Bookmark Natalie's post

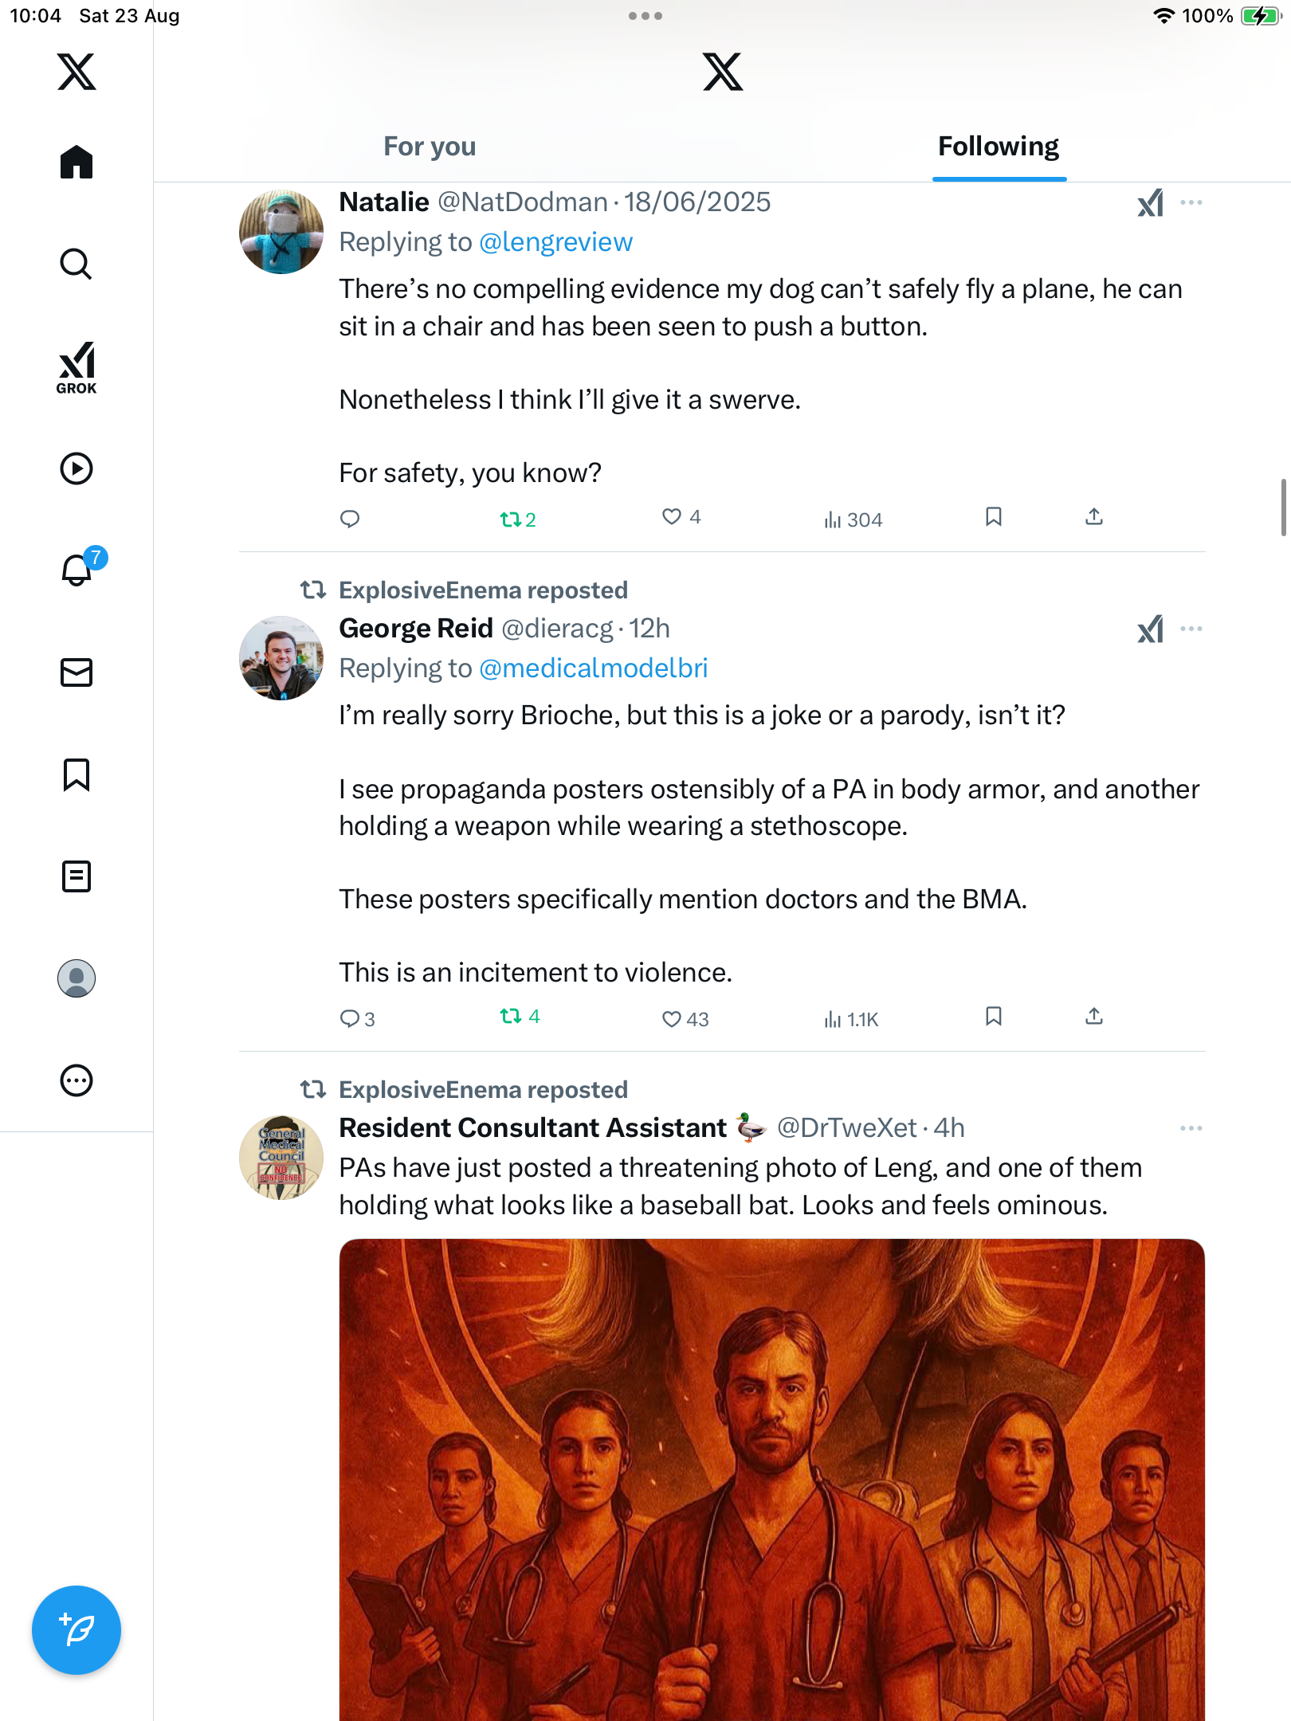[993, 517]
